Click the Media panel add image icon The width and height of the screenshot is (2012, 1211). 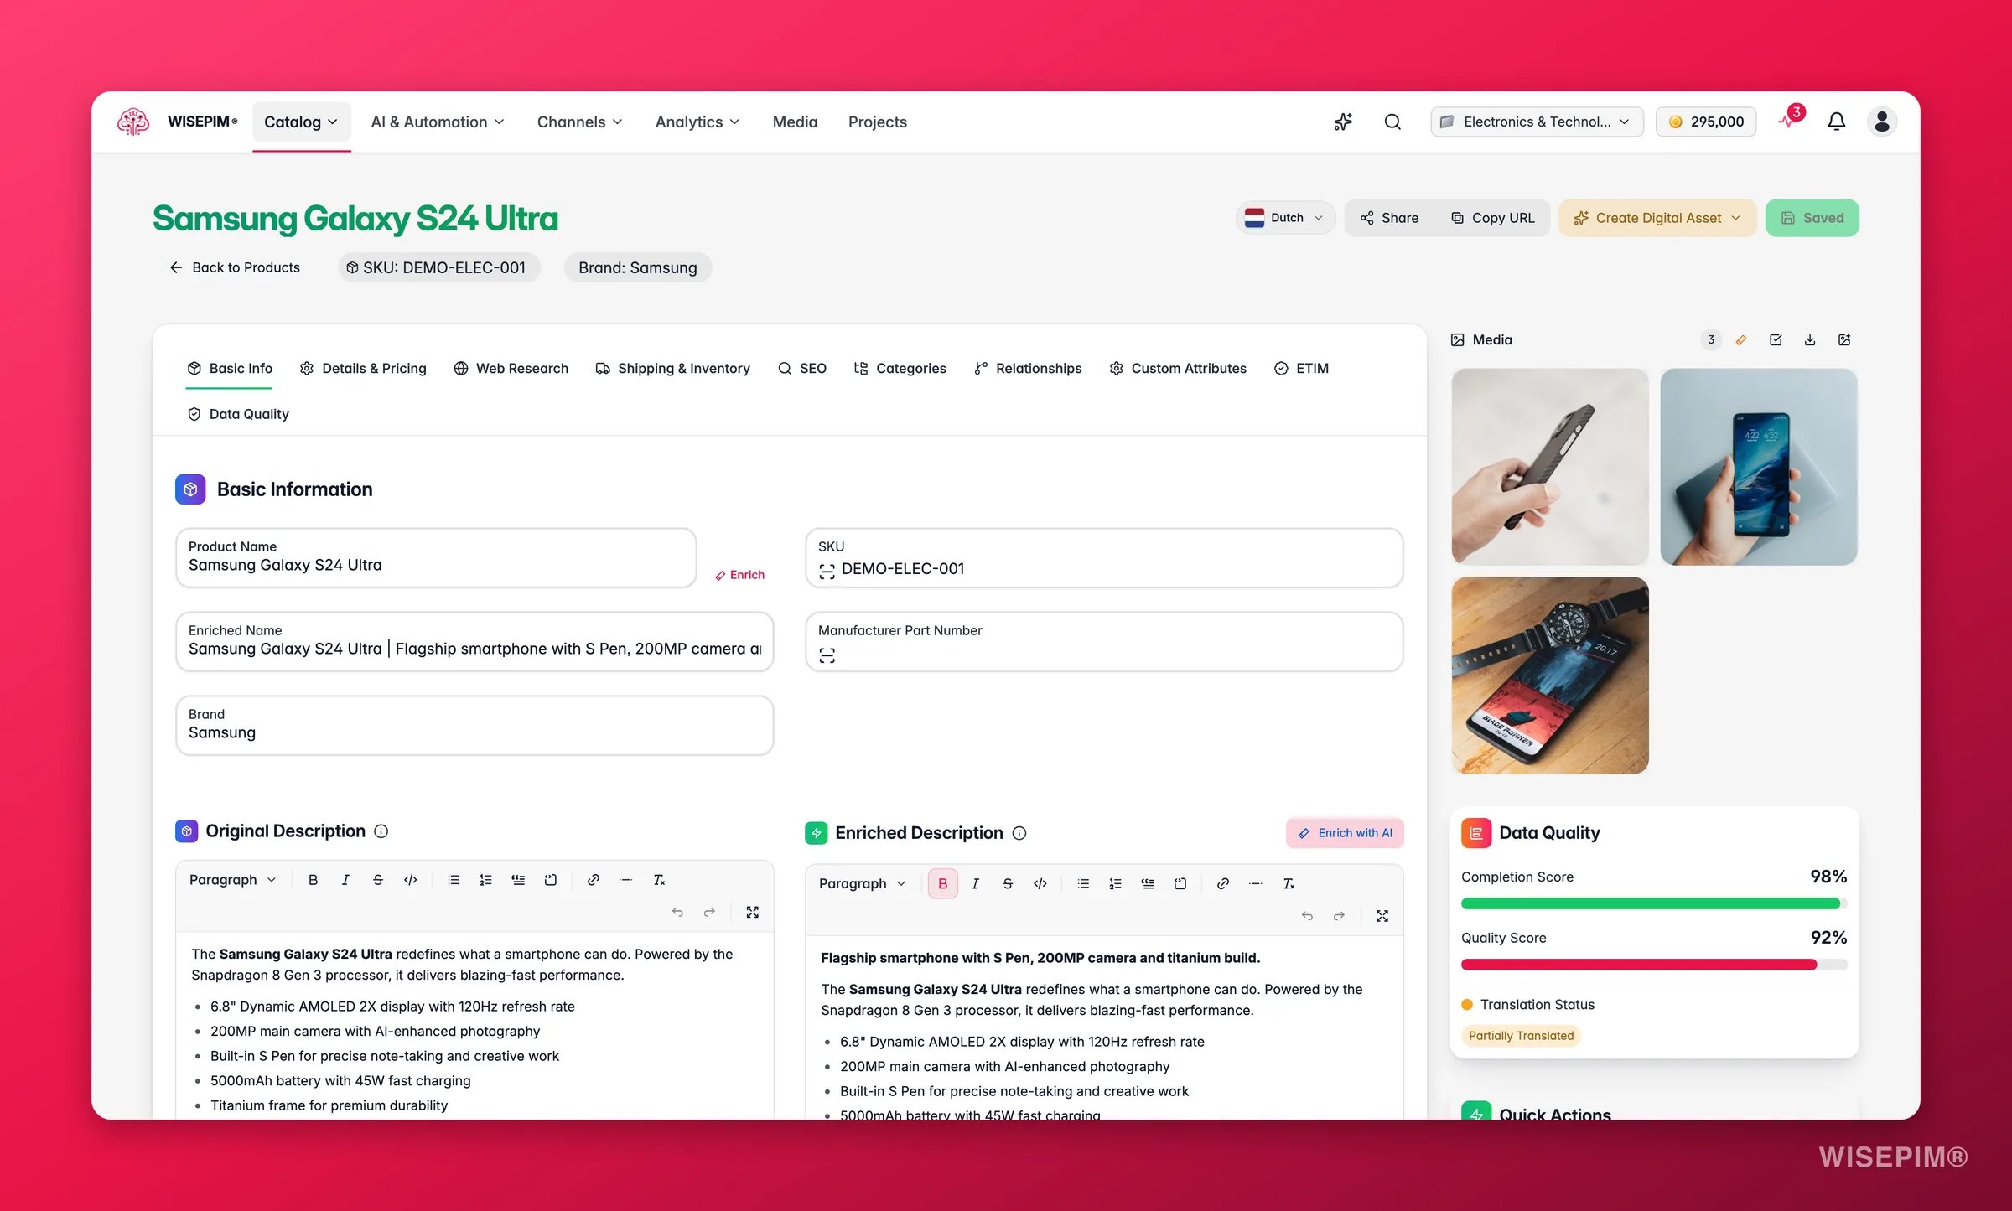tap(1844, 339)
